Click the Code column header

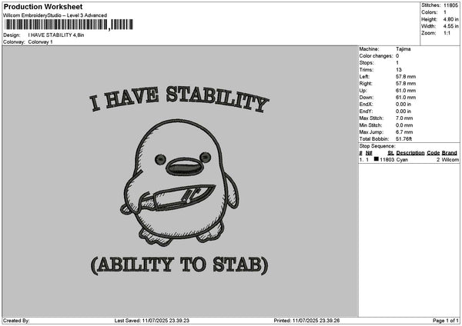tap(433, 153)
